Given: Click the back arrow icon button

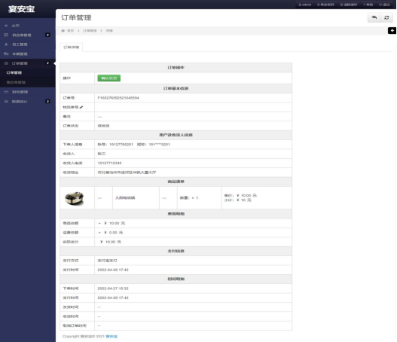Looking at the screenshot, I should click(374, 17).
